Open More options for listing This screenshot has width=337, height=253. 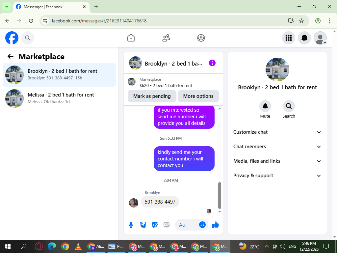[198, 96]
